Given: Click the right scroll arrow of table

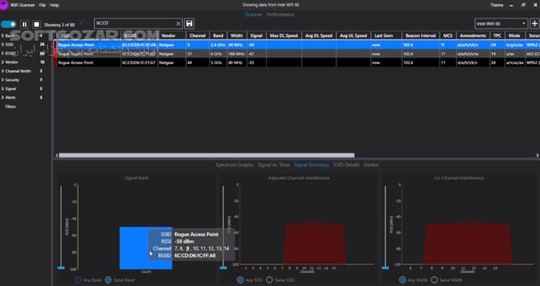Looking at the screenshot, I should (538, 156).
